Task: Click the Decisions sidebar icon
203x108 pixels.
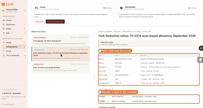Action: click(4, 24)
